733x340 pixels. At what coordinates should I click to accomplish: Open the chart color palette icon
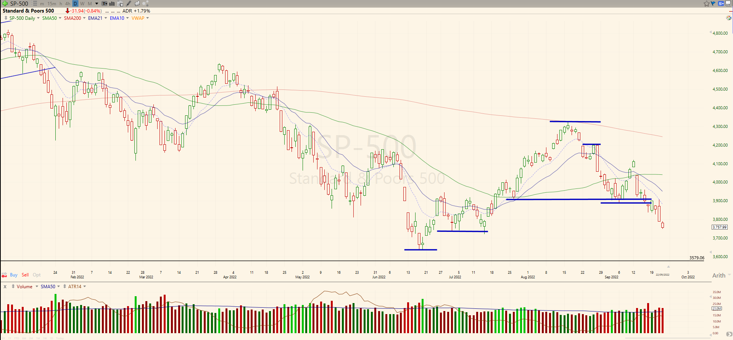point(729,18)
